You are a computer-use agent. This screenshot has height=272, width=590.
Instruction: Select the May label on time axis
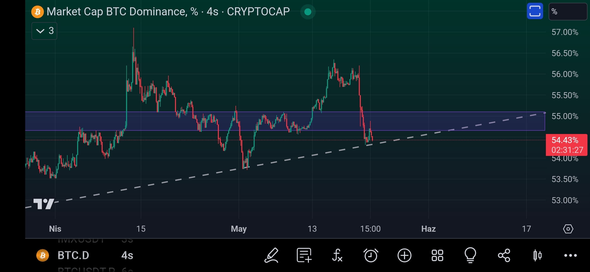(239, 229)
